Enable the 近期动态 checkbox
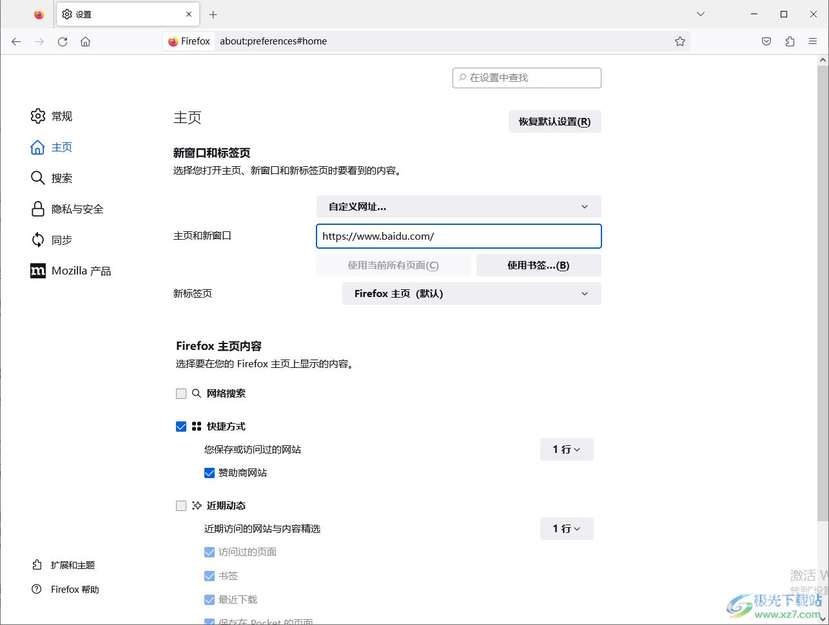This screenshot has width=829, height=625. click(181, 506)
